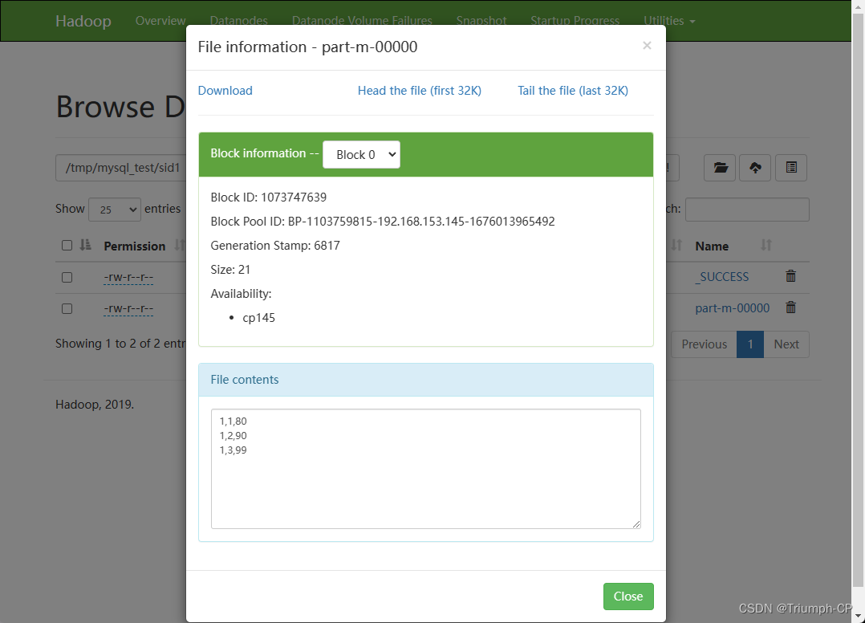Go to the Startup Progress tab
Screen dimensions: 865x623
[x=575, y=21]
